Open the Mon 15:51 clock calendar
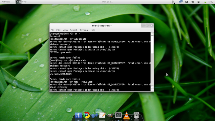The height and width of the screenshot is (121, 215). [107, 2]
